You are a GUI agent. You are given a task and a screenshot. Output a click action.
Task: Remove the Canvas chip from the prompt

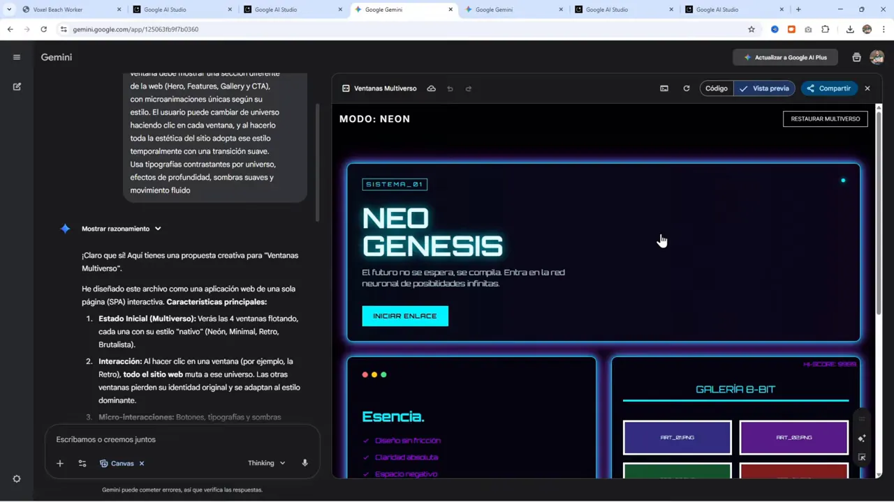141,463
